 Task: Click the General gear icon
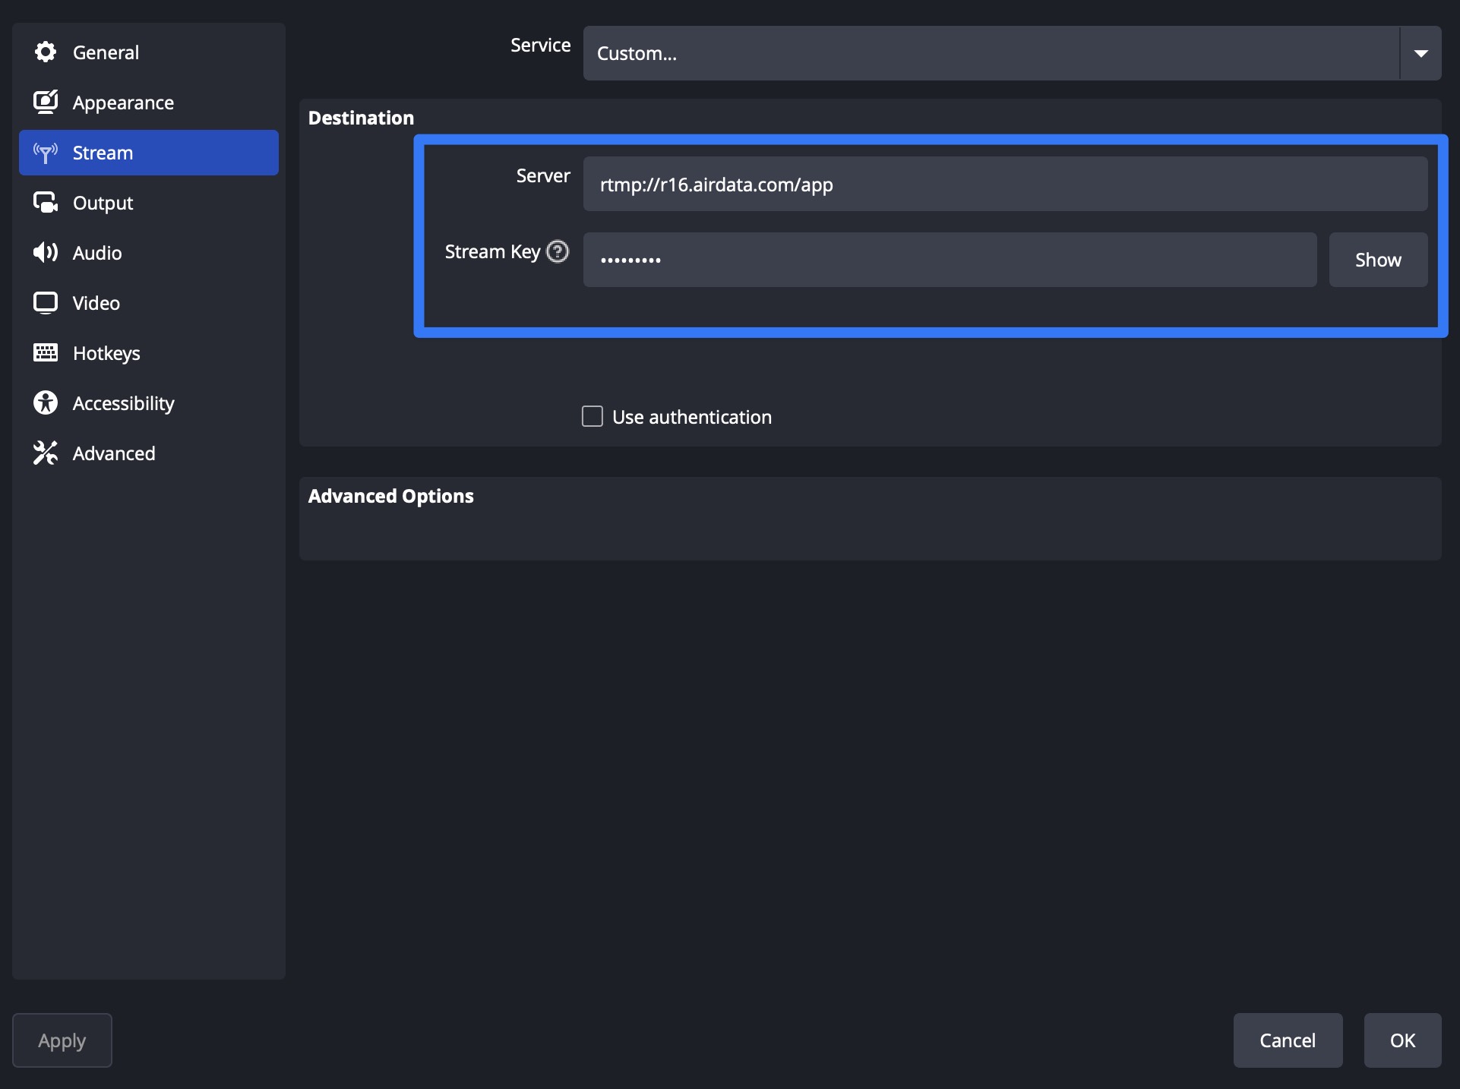pyautogui.click(x=46, y=52)
